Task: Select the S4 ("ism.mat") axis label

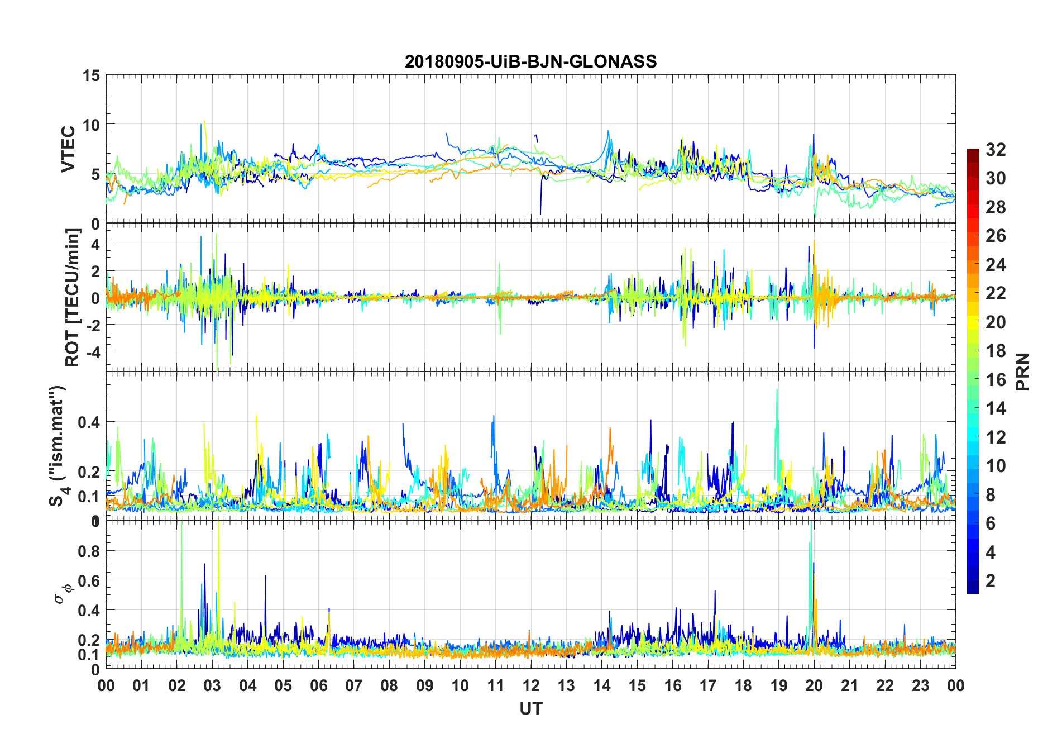Action: pyautogui.click(x=58, y=446)
